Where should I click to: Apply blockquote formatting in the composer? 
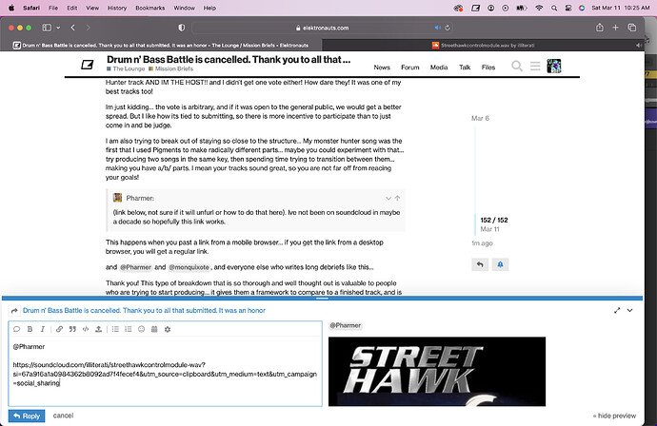point(72,329)
